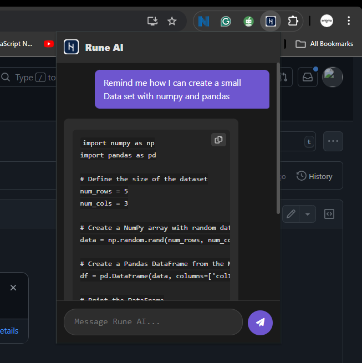Viewport: 362px width, 363px height.
Task: Click the green robot extension icon
Action: pos(248,22)
